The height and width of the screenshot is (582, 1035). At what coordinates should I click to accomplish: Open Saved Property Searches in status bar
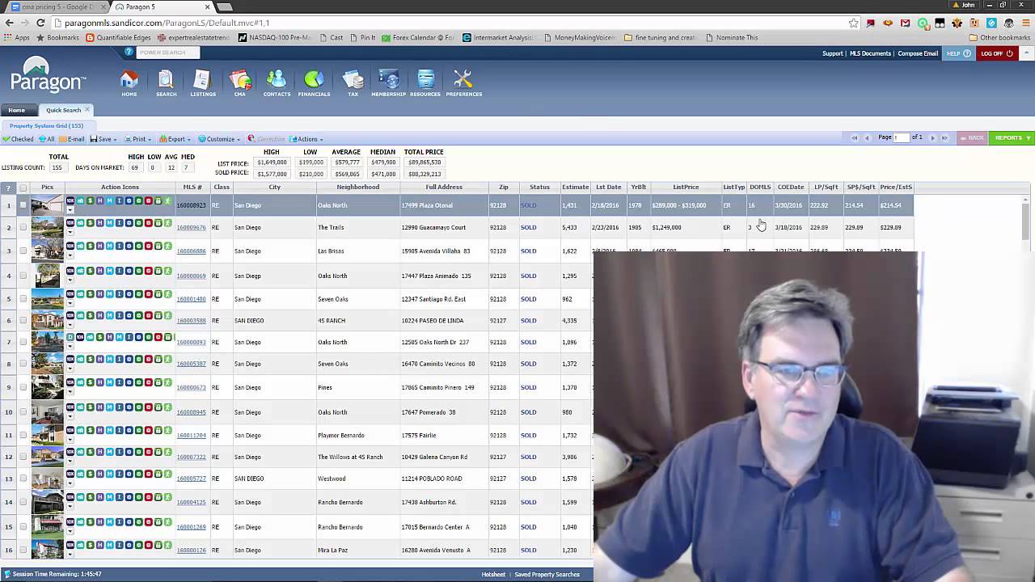[547, 574]
